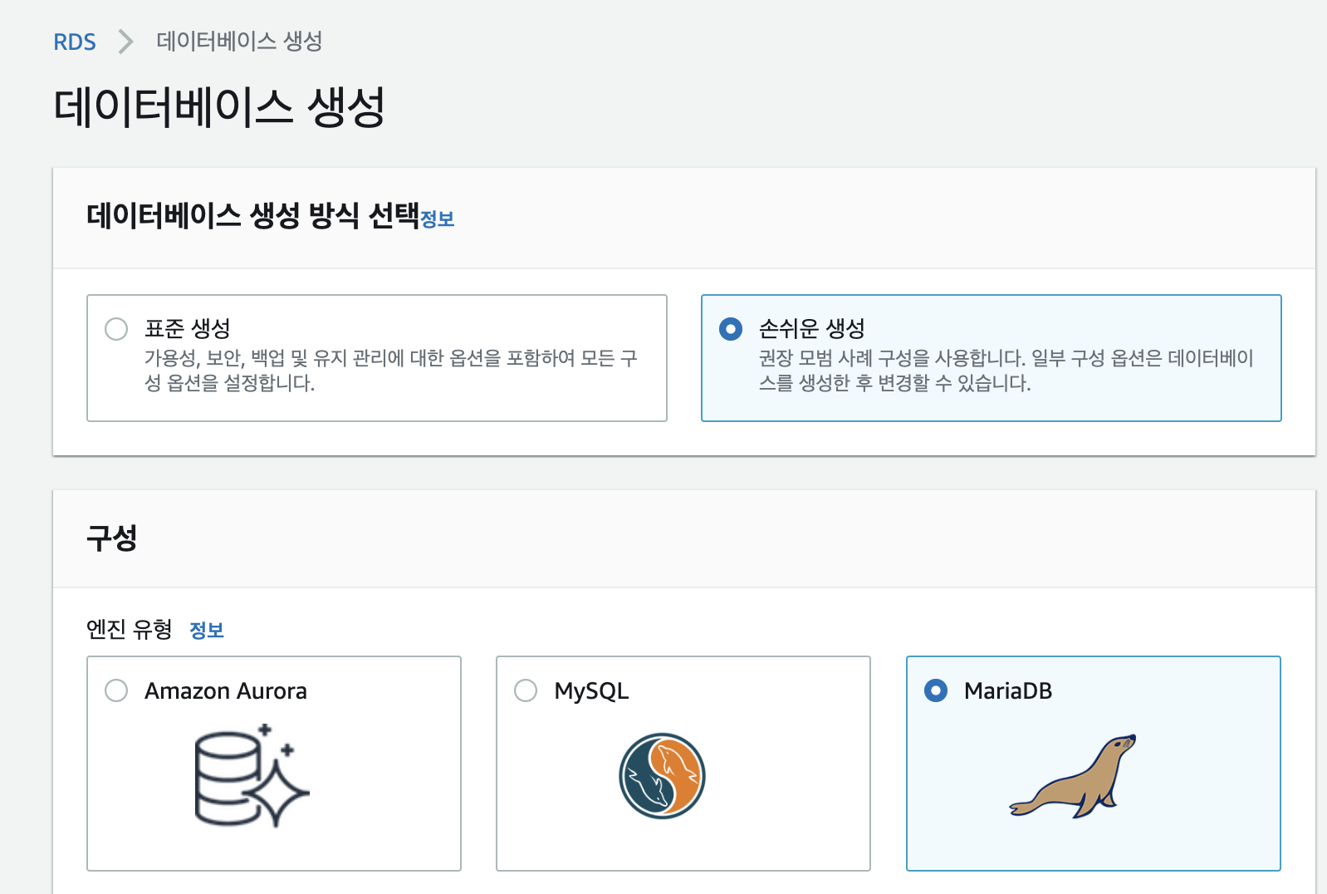Select the Amazon Aurora radio button
Image resolution: width=1327 pixels, height=894 pixels.
pos(116,690)
